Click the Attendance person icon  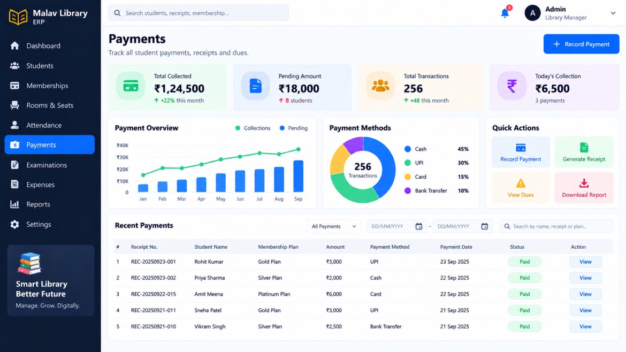[x=15, y=125]
